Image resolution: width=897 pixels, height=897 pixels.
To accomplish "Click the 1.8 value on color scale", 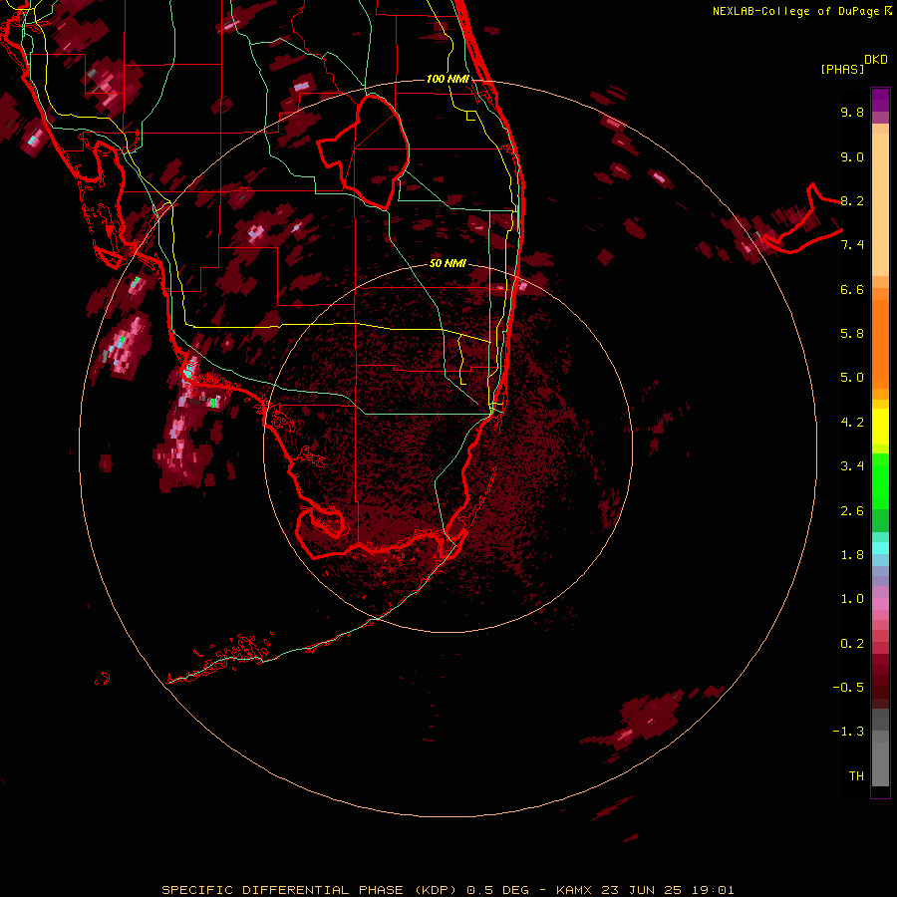I will click(x=852, y=555).
